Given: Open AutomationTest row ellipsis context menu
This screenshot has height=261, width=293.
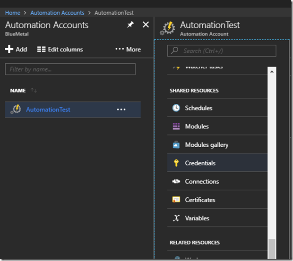Looking at the screenshot, I should pyautogui.click(x=121, y=109).
